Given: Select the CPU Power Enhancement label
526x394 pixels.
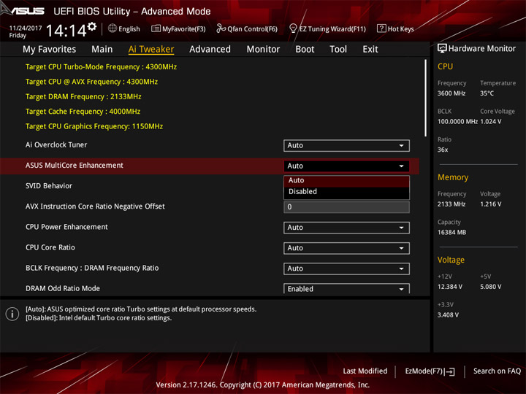Looking at the screenshot, I should 66,227.
